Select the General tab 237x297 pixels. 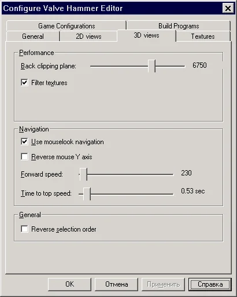coord(33,36)
